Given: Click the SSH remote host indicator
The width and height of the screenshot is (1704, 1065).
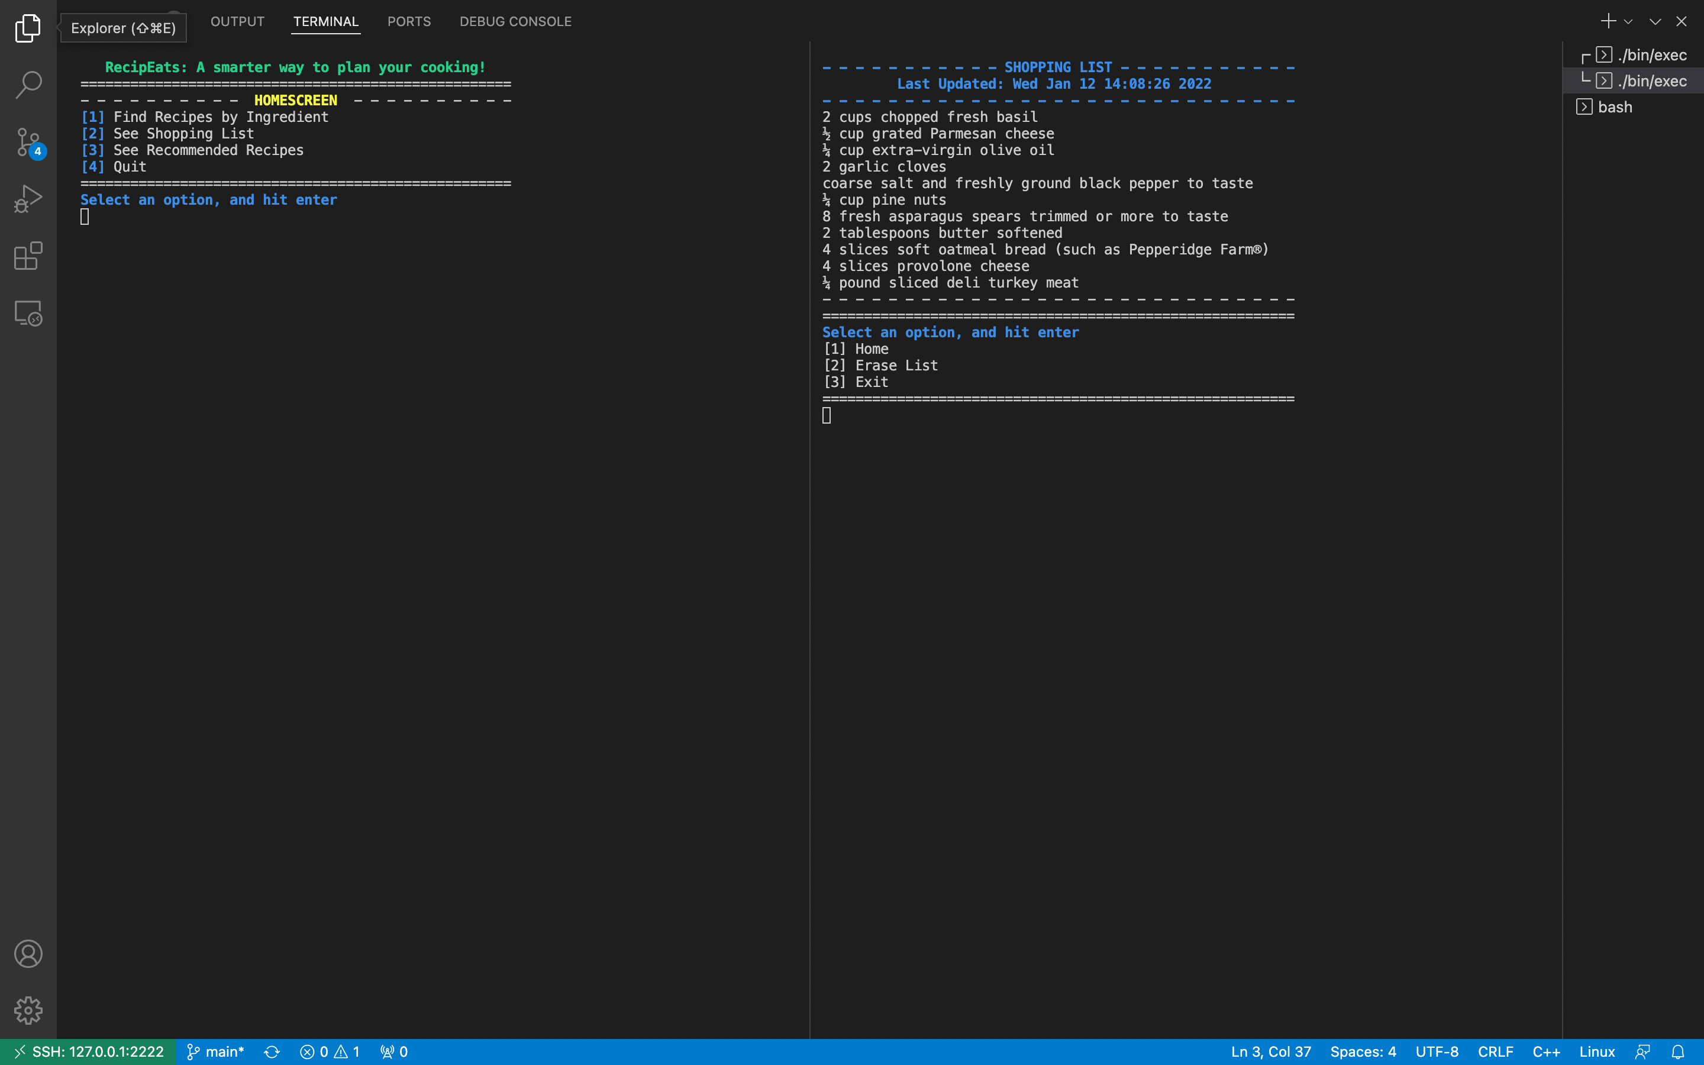Looking at the screenshot, I should click(x=88, y=1051).
